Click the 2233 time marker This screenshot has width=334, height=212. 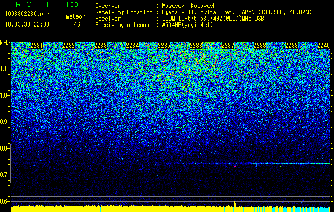pos(100,46)
